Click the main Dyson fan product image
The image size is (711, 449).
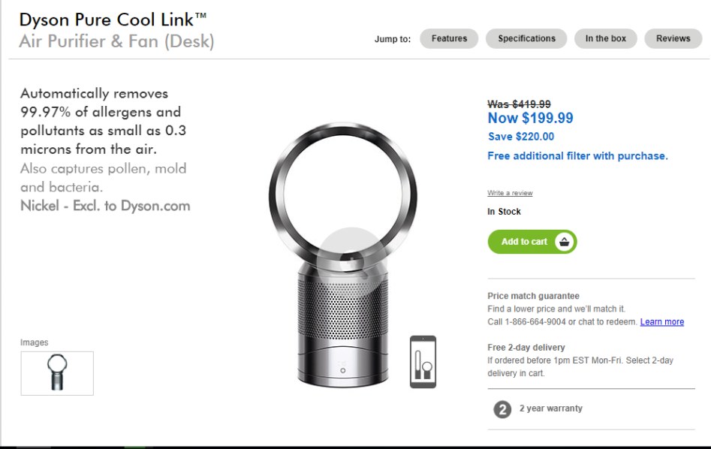[343, 254]
